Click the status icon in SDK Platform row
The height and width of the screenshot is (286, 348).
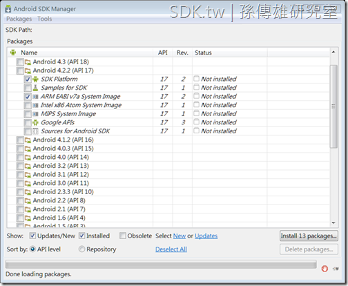click(196, 79)
